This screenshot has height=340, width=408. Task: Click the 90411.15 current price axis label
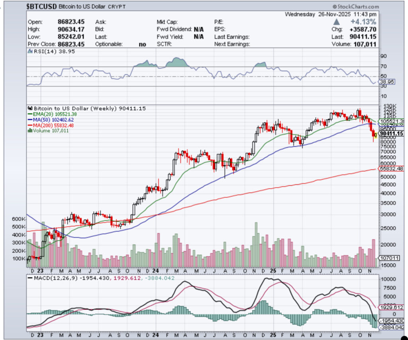[x=392, y=134]
